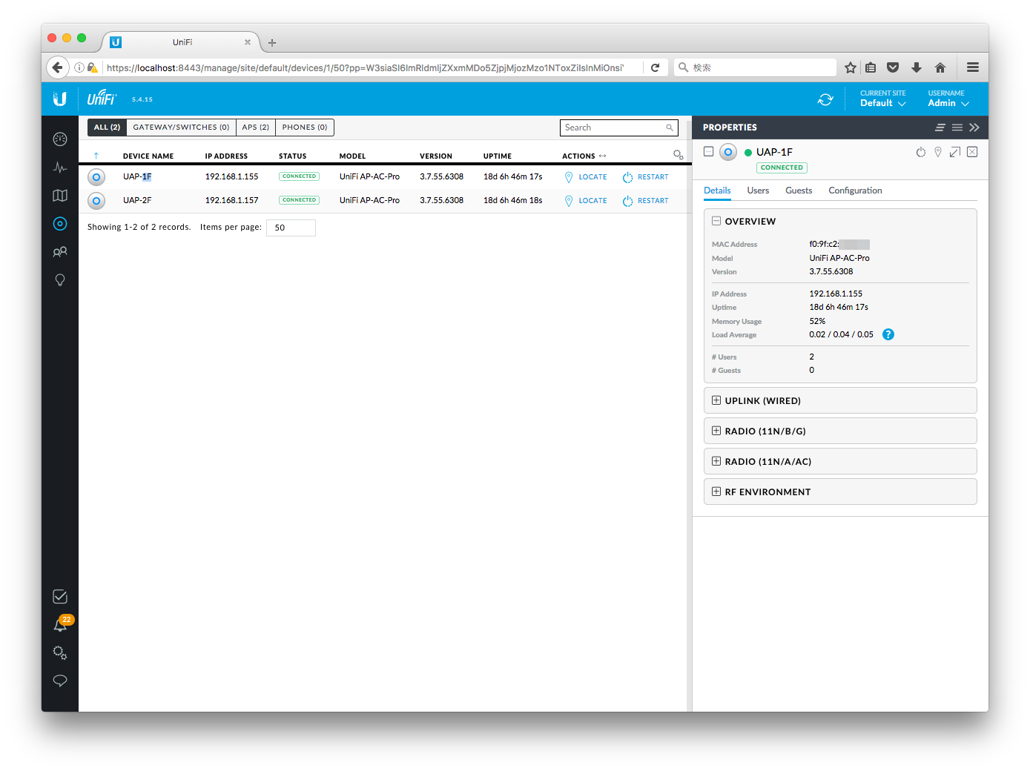Viewport: 1030px width, 771px height.
Task: Open the Statistics pulse icon in sidebar
Action: tap(60, 168)
